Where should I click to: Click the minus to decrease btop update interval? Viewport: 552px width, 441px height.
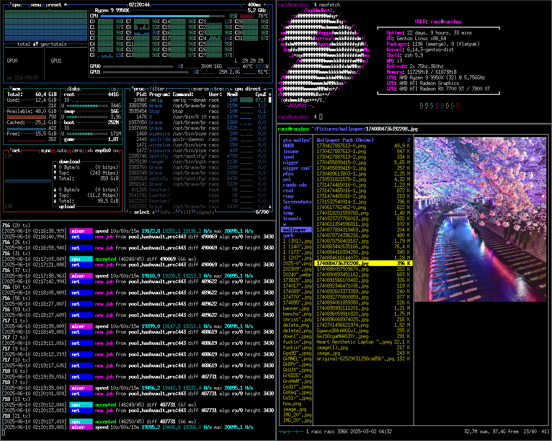[244, 5]
